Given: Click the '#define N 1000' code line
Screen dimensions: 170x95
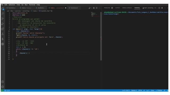Looking at the screenshot, I should coord(19,15).
